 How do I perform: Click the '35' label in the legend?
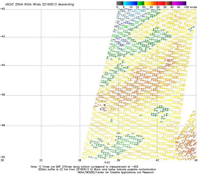[165, 7]
